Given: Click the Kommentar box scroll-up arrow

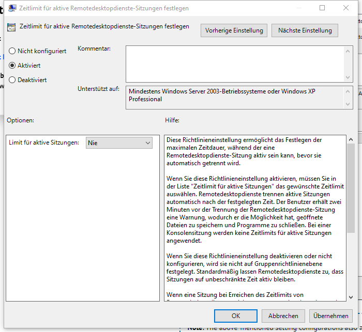Looking at the screenshot, I should point(348,50).
